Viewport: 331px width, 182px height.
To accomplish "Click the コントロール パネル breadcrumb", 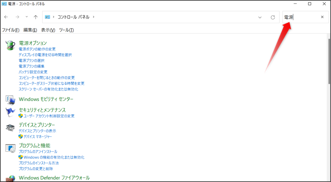I will [73, 17].
